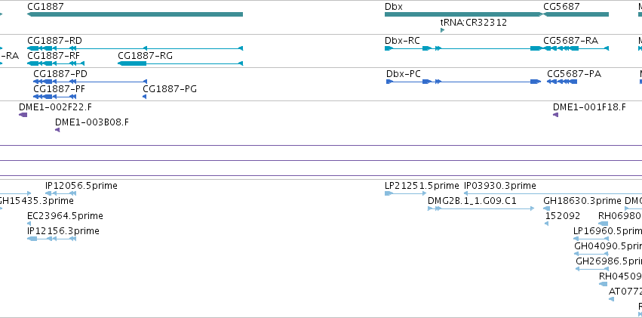This screenshot has width=642, height=318.
Task: Select the DME1-001F18.F purple marker
Action: point(555,115)
